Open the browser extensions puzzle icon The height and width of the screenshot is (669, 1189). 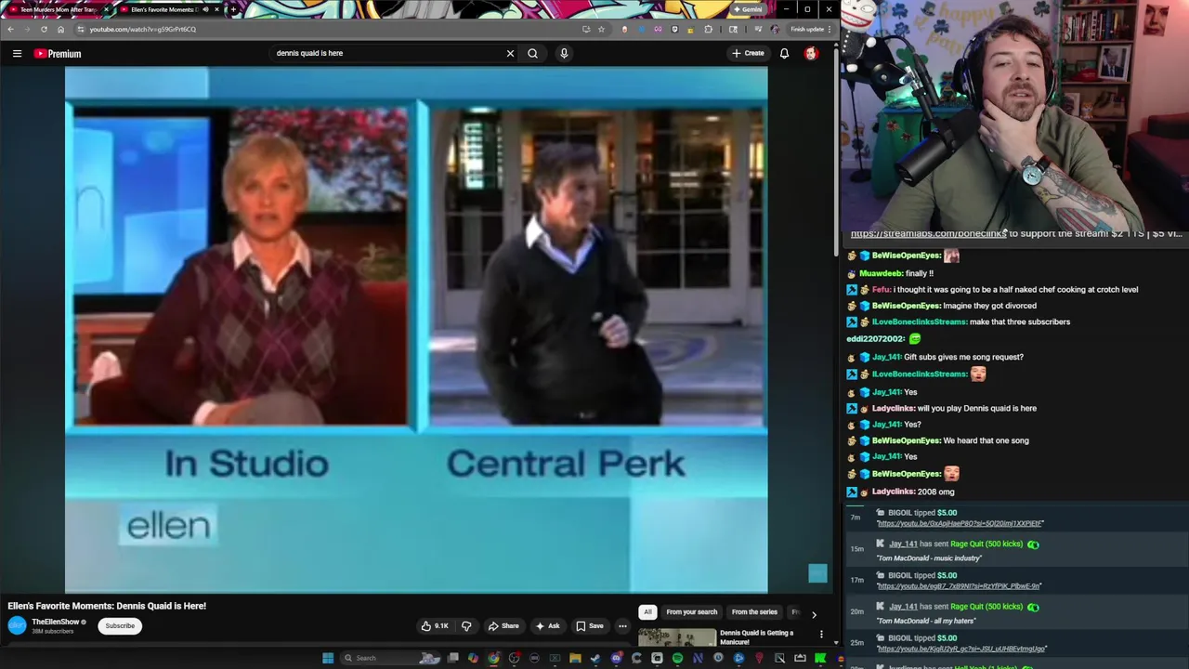(708, 29)
